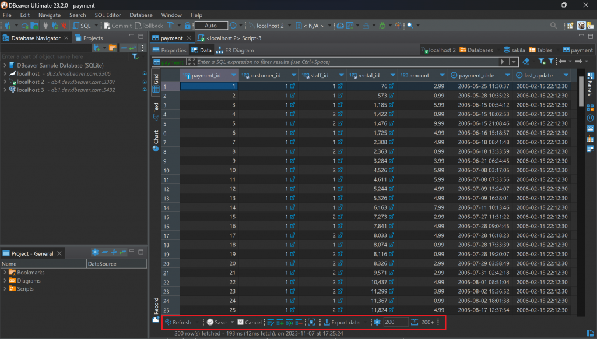The width and height of the screenshot is (597, 339).
Task: Toggle Record view mode
Action: 156,310
